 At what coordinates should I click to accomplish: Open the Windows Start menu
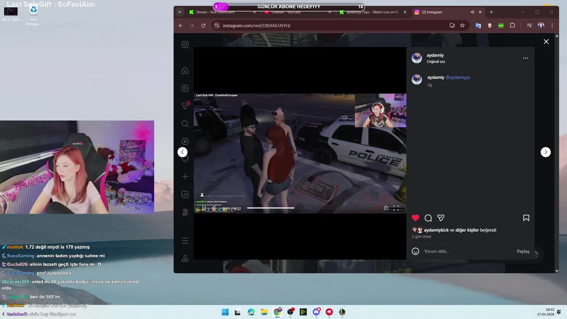coord(225,312)
